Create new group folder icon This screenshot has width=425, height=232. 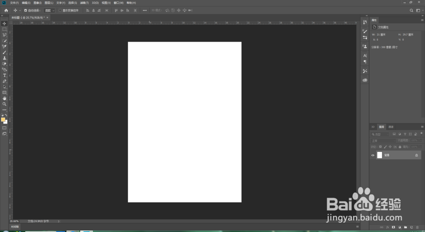(x=405, y=227)
